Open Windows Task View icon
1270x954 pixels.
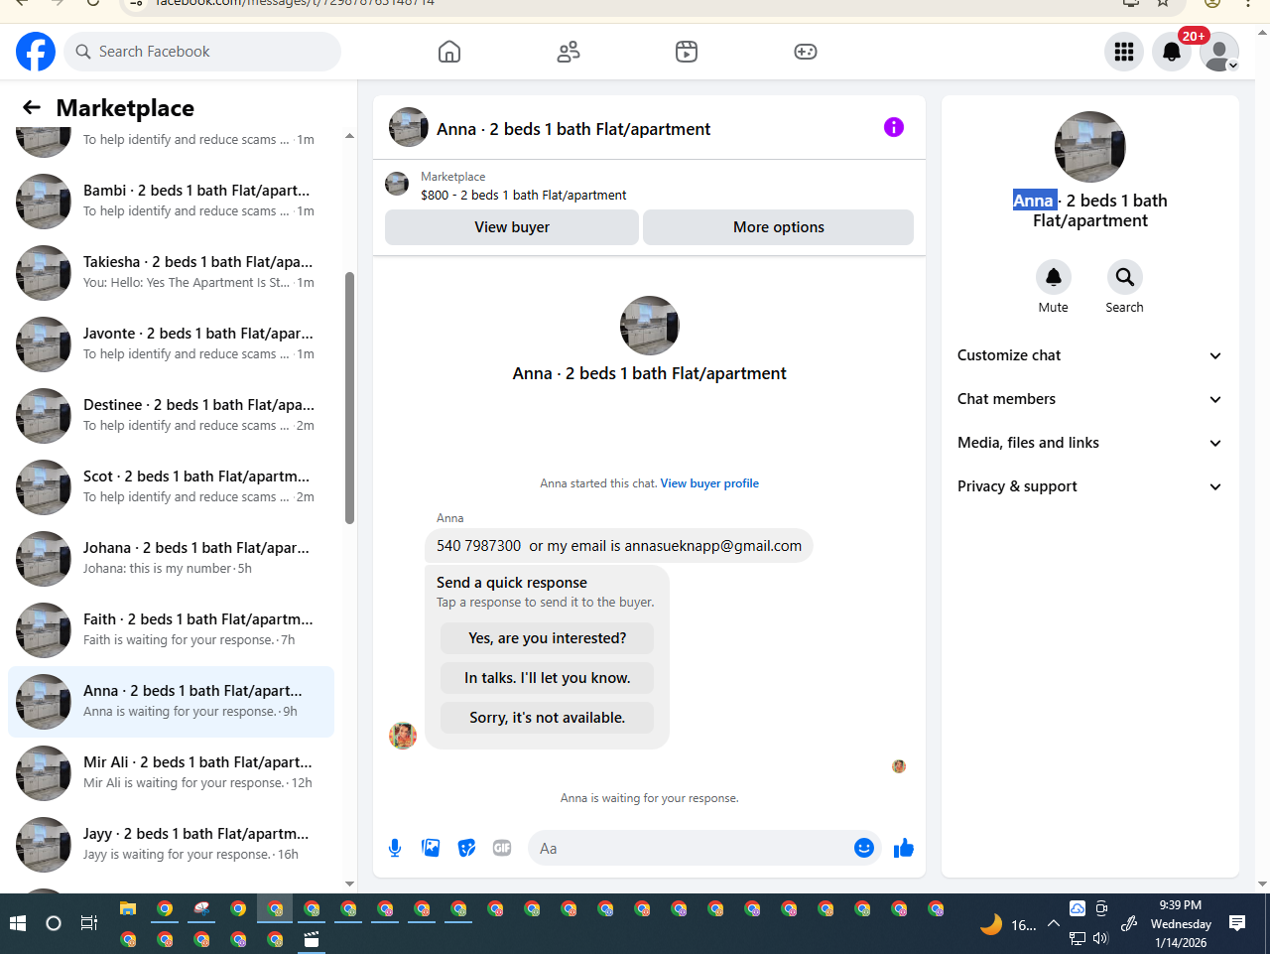pos(89,923)
